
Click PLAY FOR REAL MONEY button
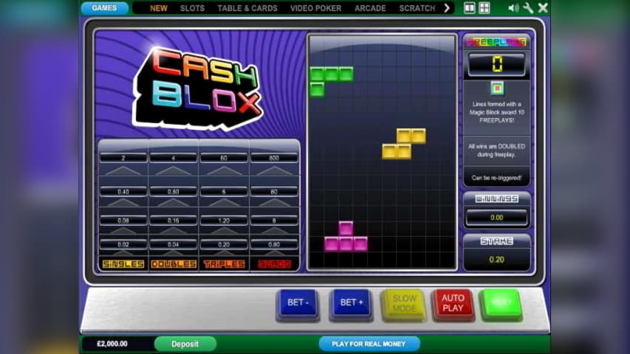tap(369, 344)
